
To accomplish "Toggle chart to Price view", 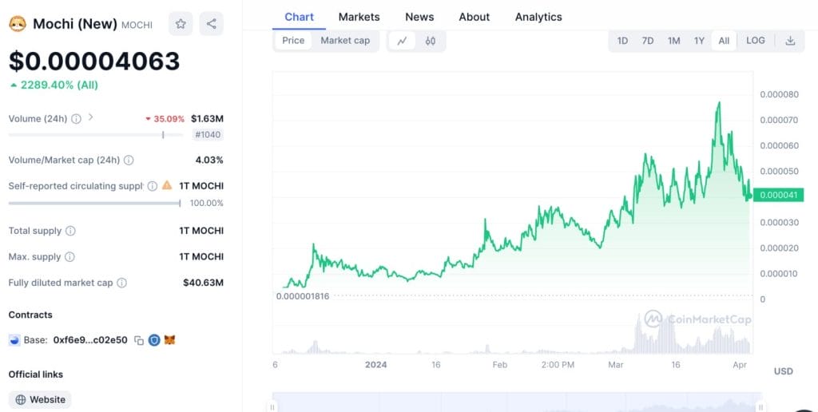I will click(293, 41).
